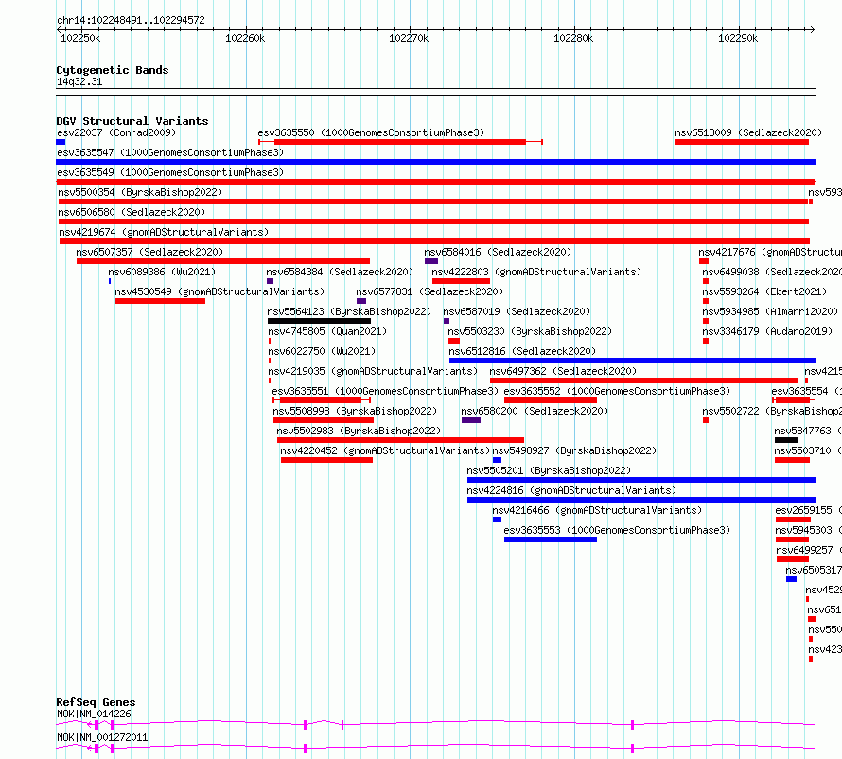Screen dimensions: 842x759
Task: Click chr14:102248491..102294572 coordinates text
Action: point(131,21)
